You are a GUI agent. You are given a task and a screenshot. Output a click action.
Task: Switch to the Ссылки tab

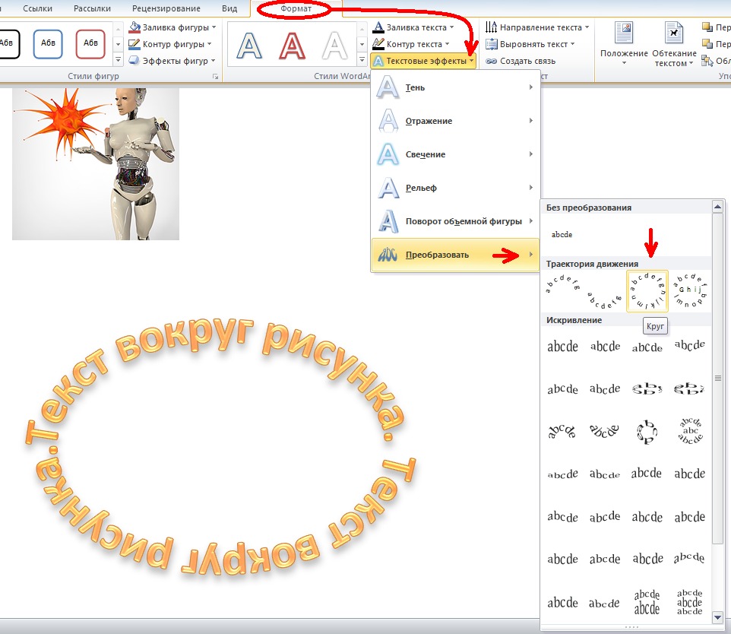37,8
